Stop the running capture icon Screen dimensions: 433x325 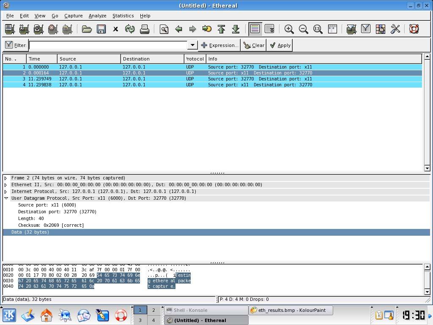pyautogui.click(x=53, y=29)
